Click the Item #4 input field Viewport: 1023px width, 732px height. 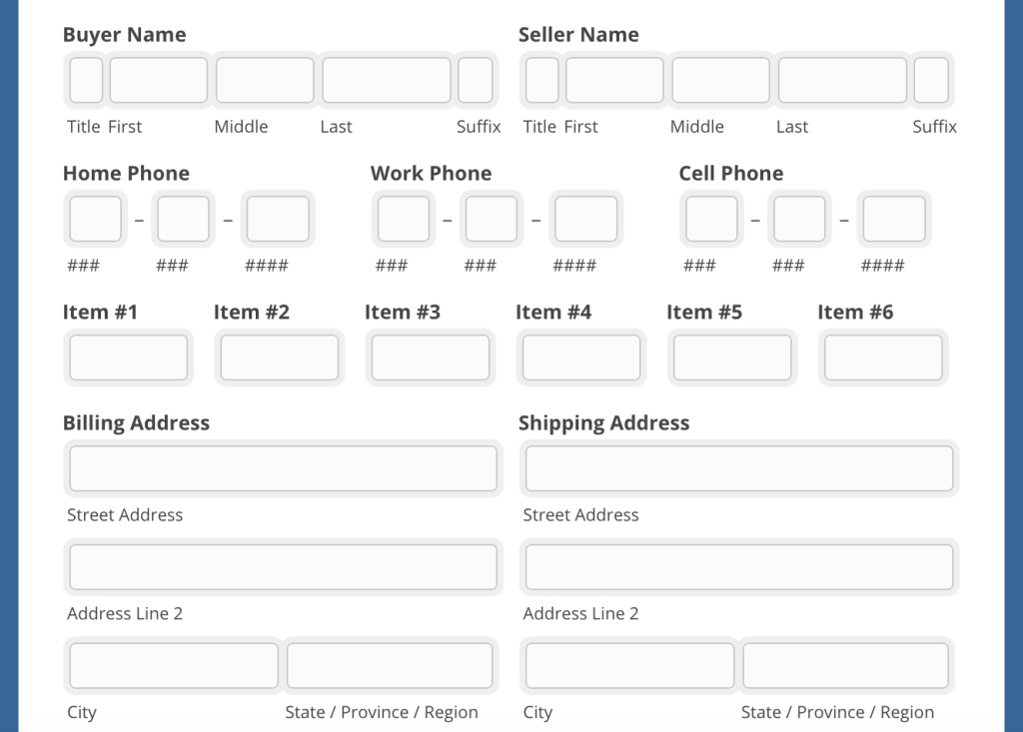581,358
